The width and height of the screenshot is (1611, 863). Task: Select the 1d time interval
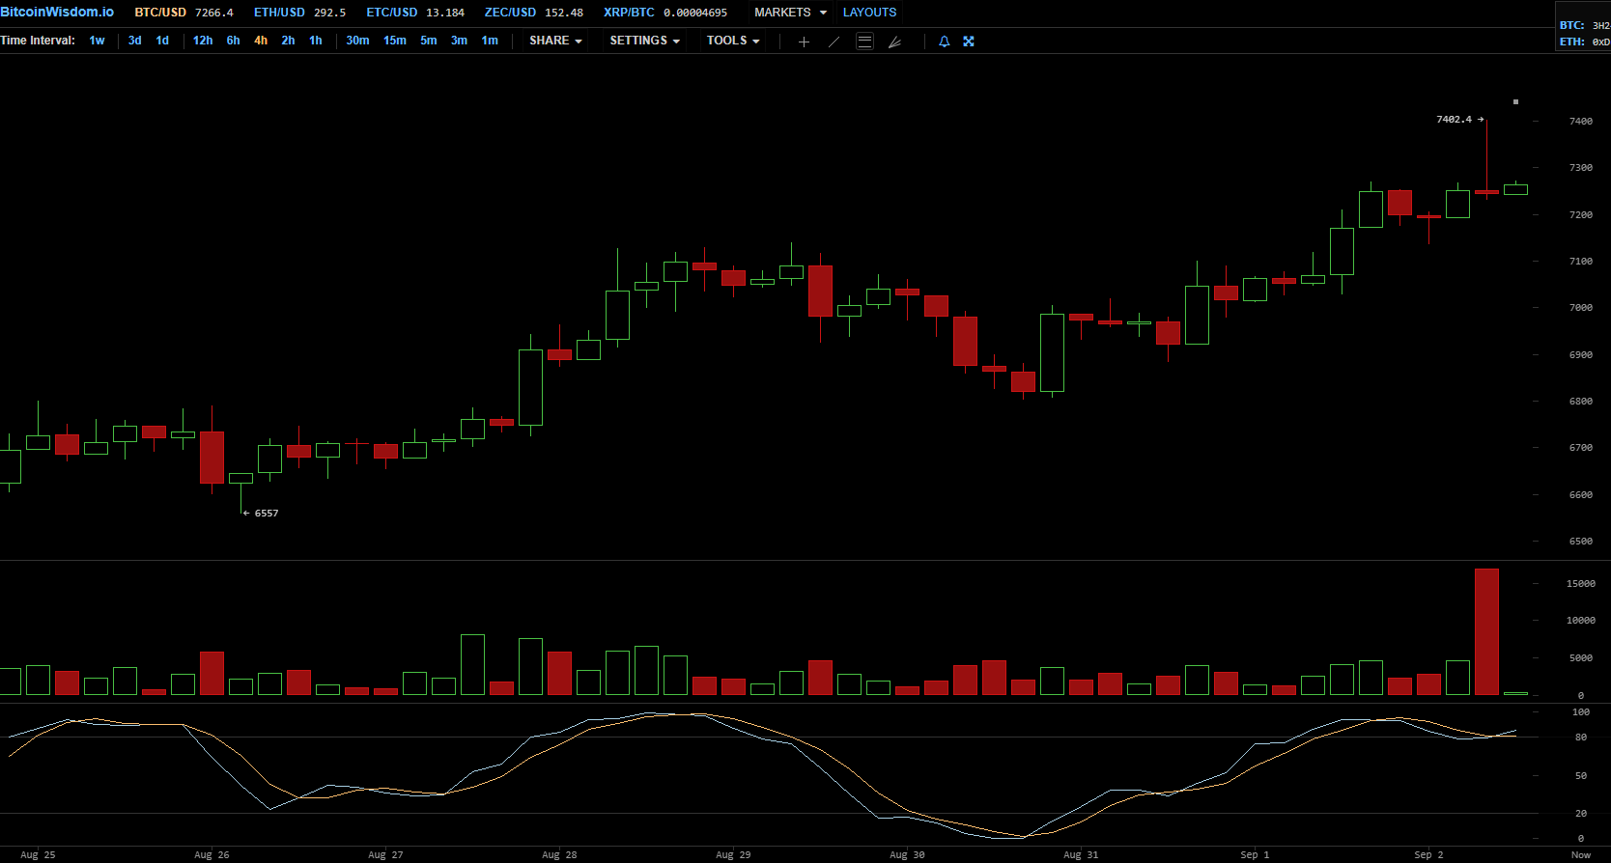pos(162,41)
